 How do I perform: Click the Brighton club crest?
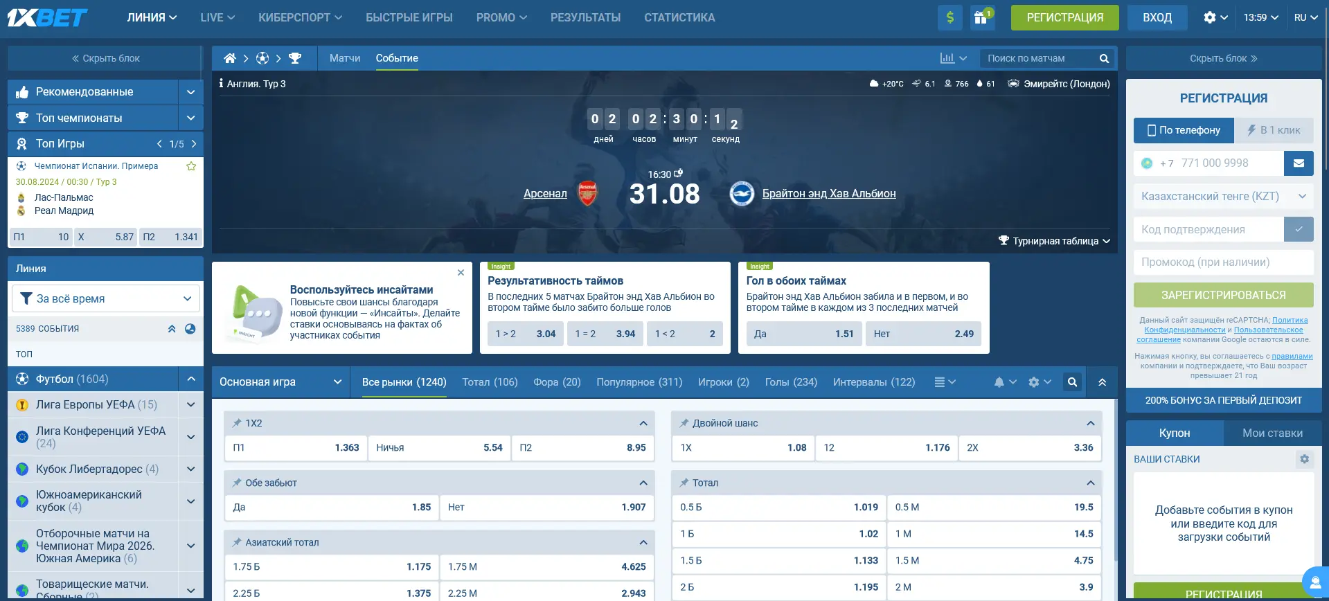click(742, 194)
